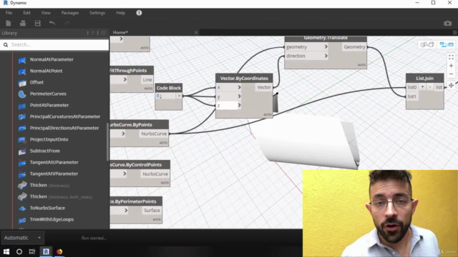The height and width of the screenshot is (257, 458).
Task: Add an input with List.Join plus button
Action: pos(422,87)
